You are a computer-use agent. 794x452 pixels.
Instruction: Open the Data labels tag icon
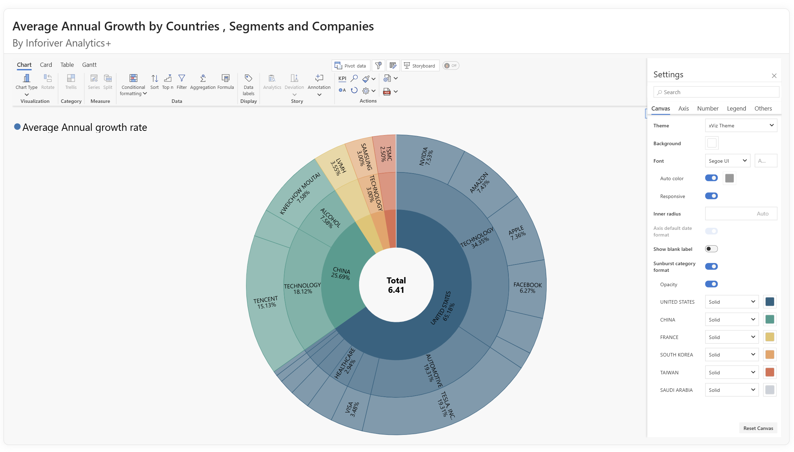pos(248,78)
